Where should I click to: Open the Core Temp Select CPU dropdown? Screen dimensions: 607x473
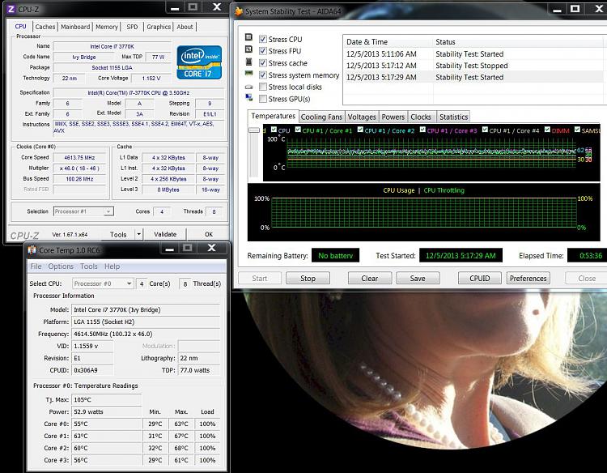103,283
